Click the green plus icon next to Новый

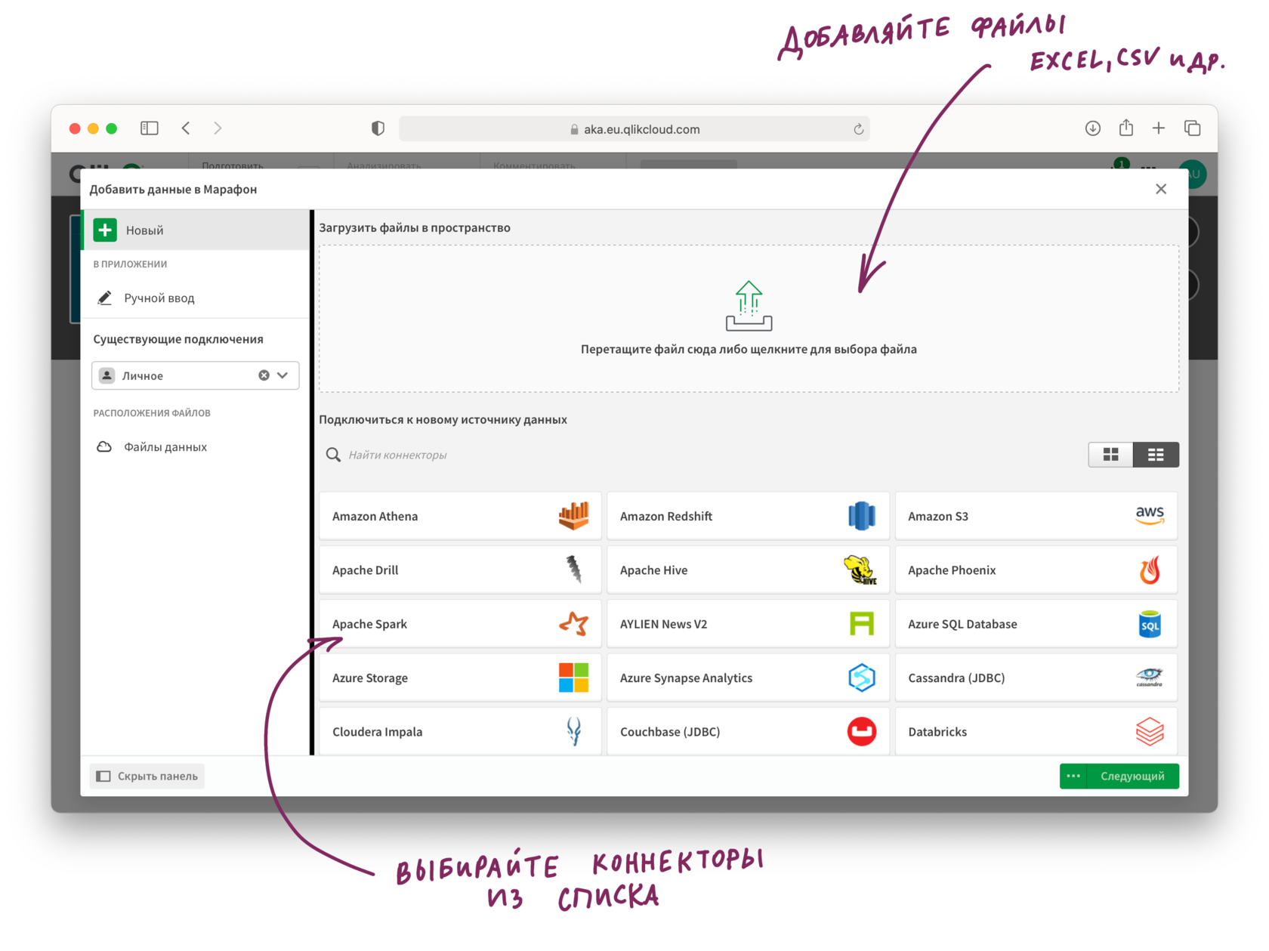point(105,230)
